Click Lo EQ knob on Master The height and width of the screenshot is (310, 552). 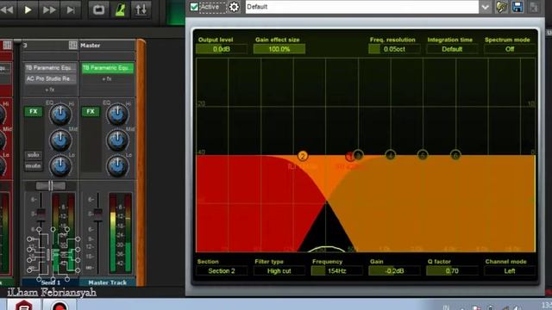(117, 166)
